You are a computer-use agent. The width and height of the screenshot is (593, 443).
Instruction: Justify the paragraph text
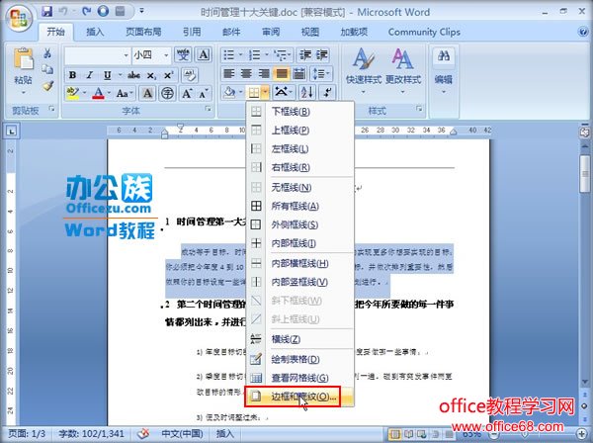click(282, 73)
